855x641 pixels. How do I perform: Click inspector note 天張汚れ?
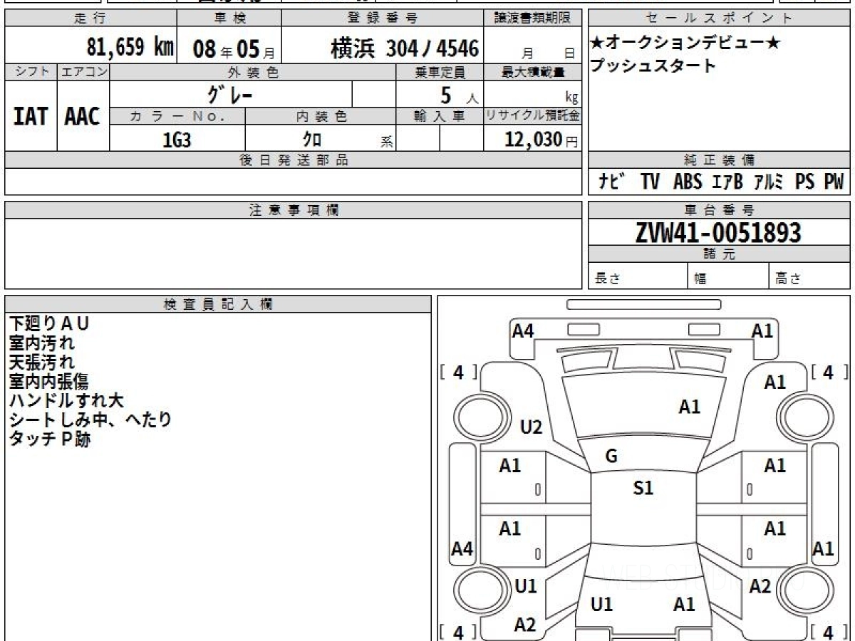(41, 362)
